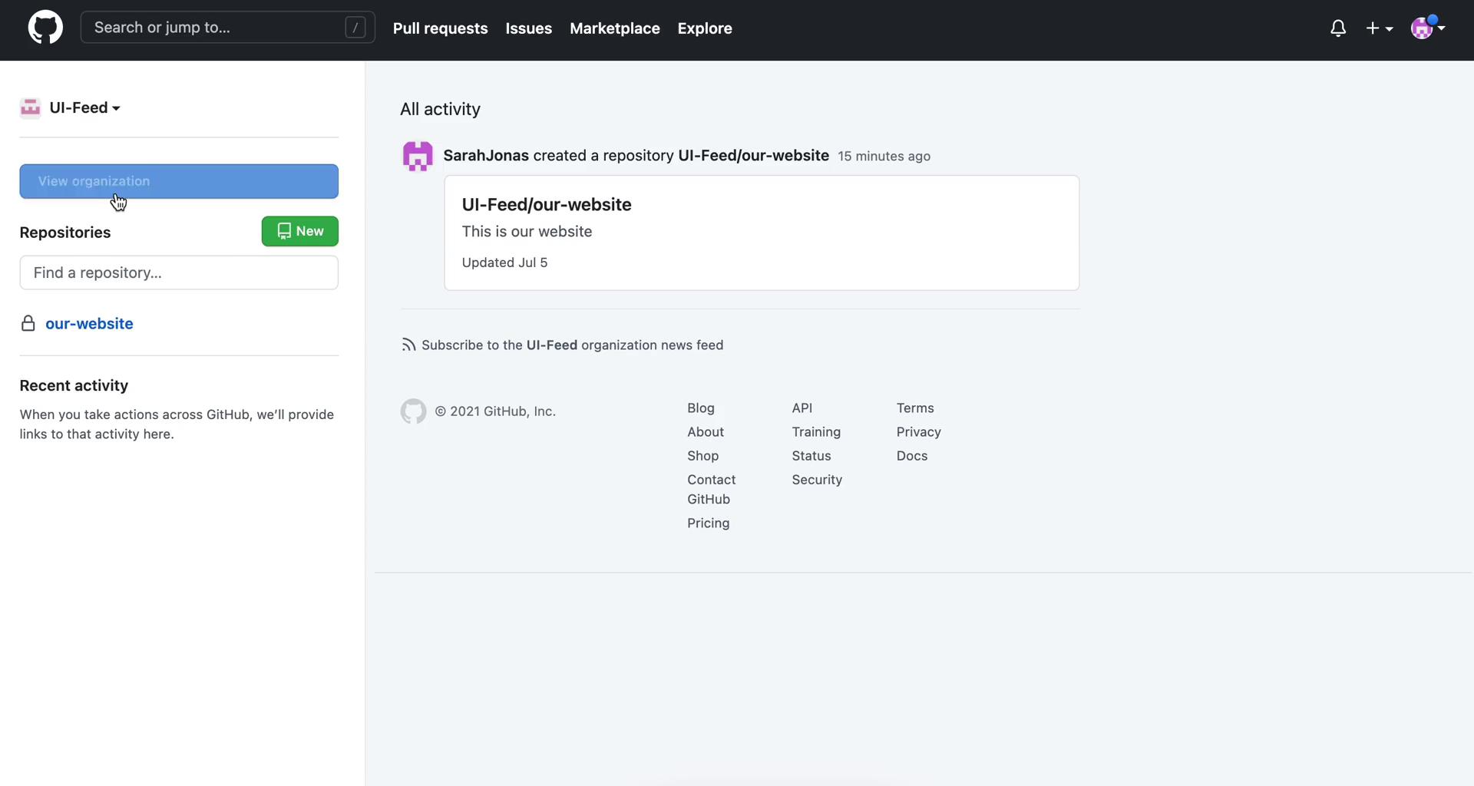Focus the Find a repository field
The height and width of the screenshot is (786, 1474).
tap(179, 272)
